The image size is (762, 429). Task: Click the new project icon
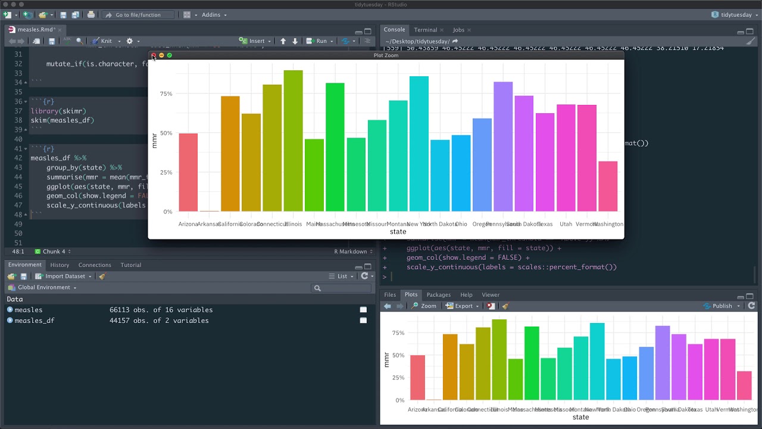pos(27,14)
